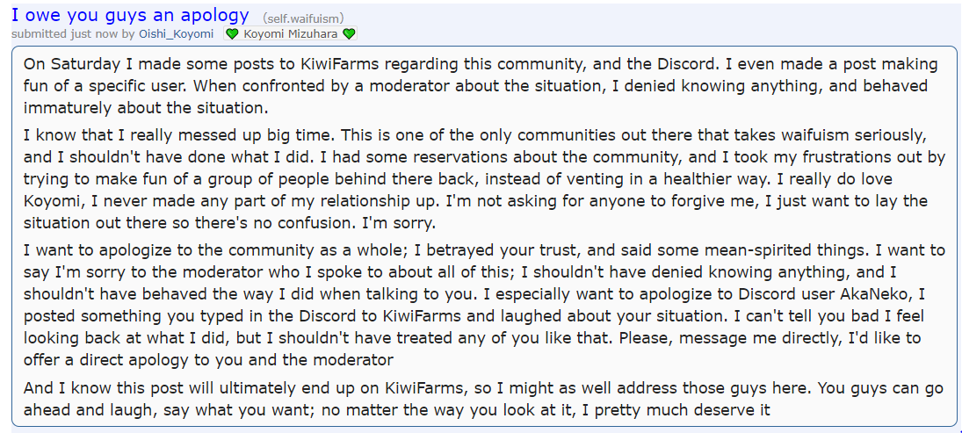Click the "submitted just now" timestamp text
962x433 pixels.
tap(65, 33)
